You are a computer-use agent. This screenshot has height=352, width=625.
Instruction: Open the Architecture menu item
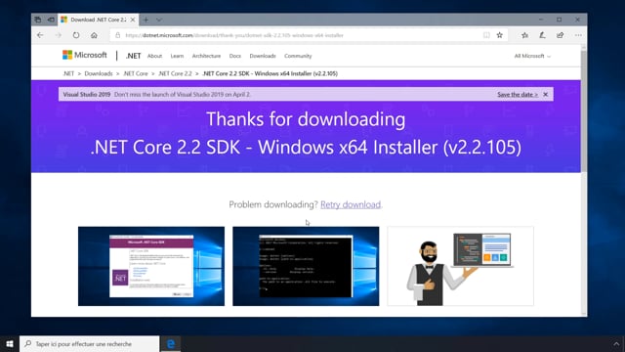coord(206,56)
